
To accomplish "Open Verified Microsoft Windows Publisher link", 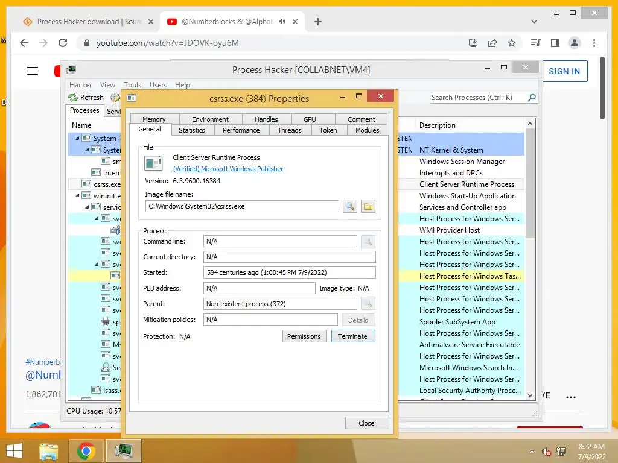I will pyautogui.click(x=228, y=169).
